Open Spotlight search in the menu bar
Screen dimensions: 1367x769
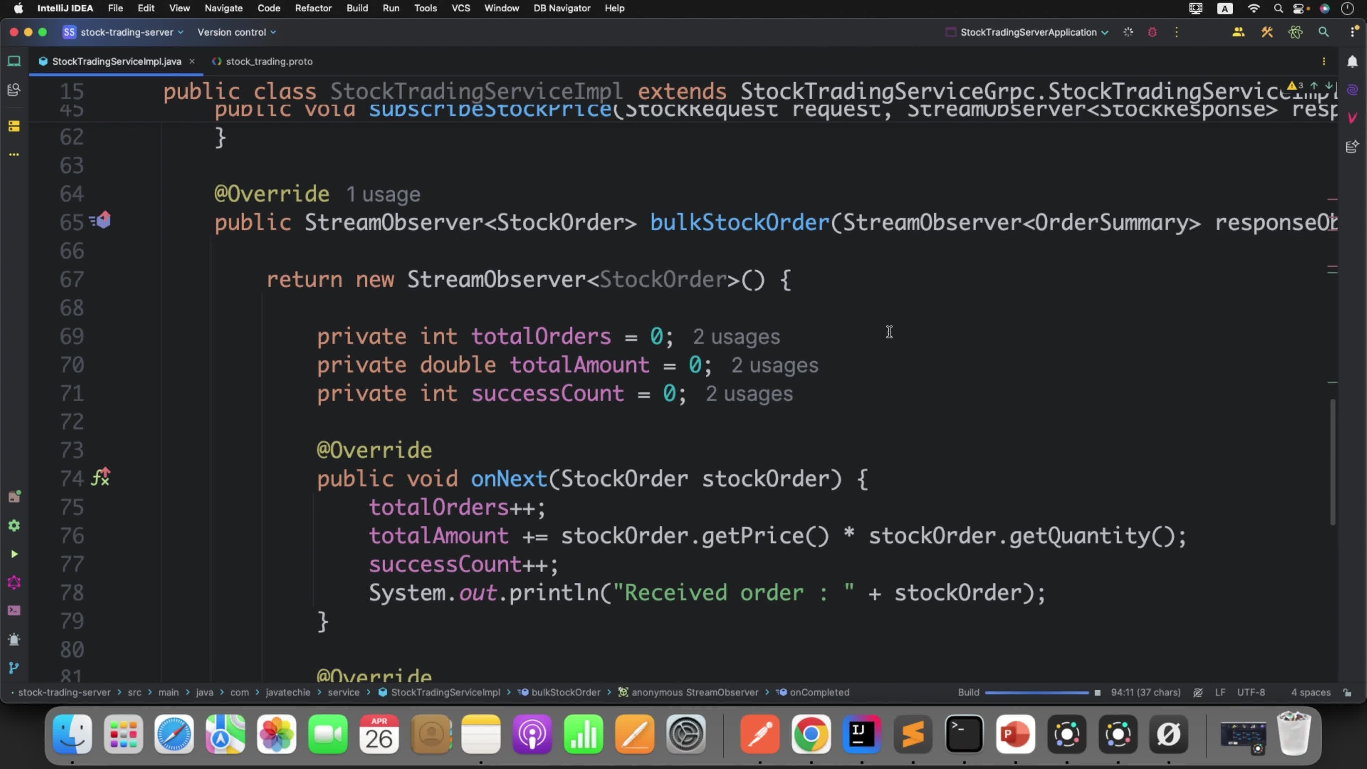tap(1278, 8)
